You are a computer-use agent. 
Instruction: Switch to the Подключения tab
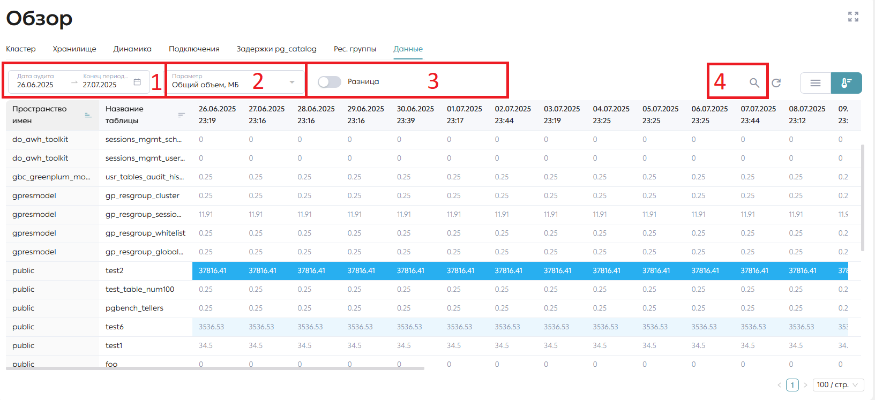coord(194,49)
